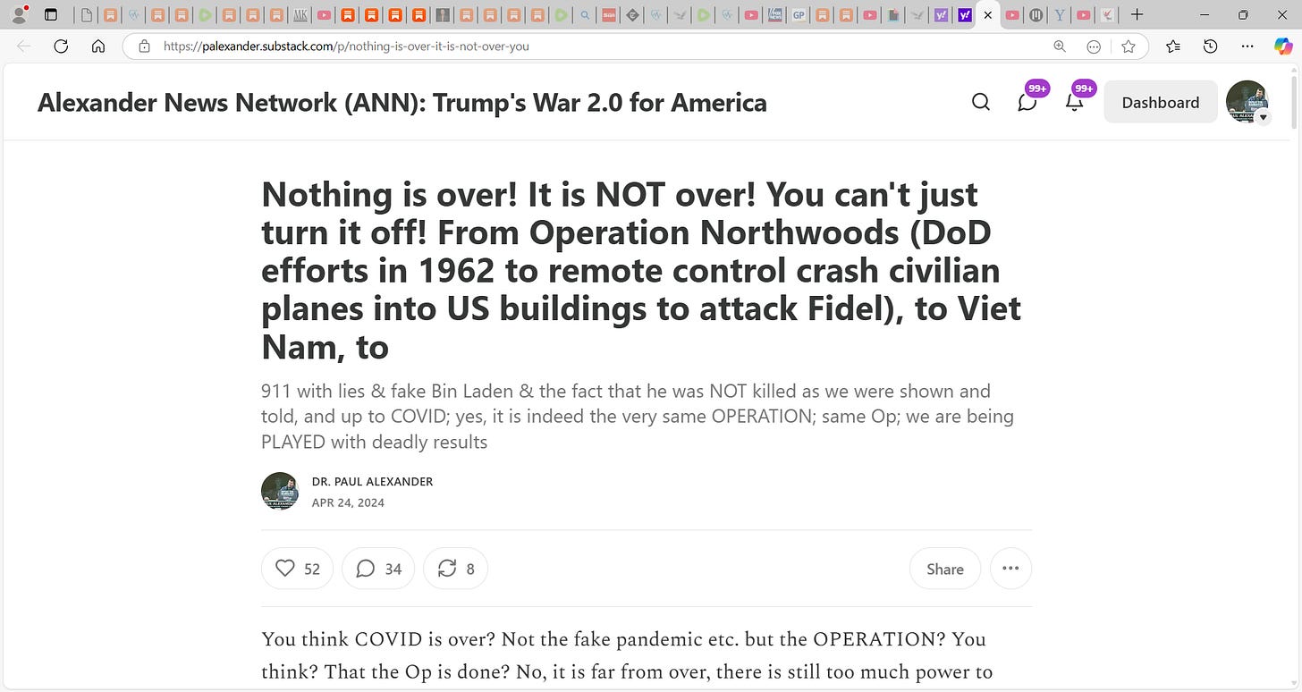
Task: Open Substack search magnifier icon
Action: pos(981,102)
